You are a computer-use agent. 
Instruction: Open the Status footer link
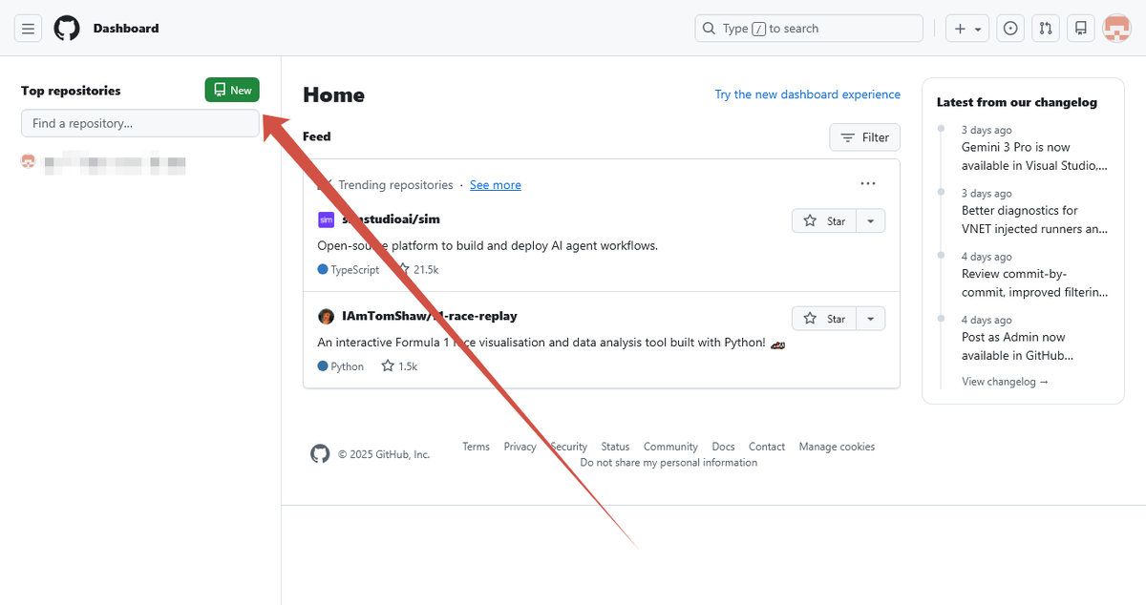(615, 447)
